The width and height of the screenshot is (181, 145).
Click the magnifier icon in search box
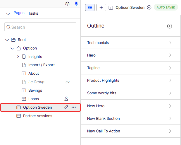coord(8,27)
